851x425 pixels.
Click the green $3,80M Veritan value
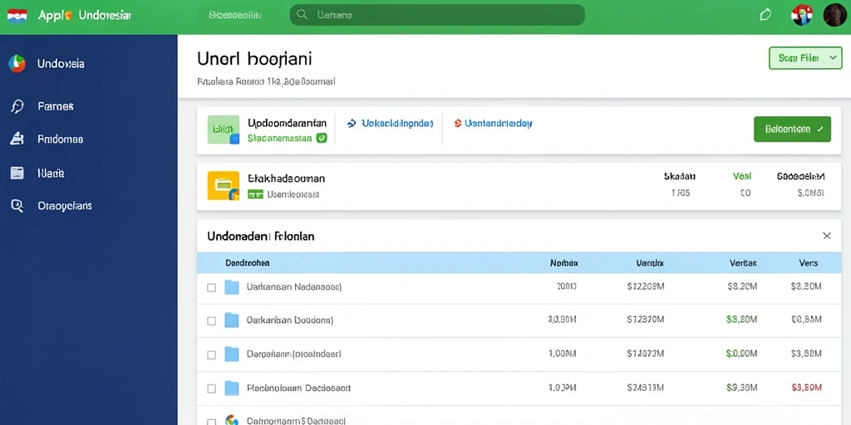741,320
